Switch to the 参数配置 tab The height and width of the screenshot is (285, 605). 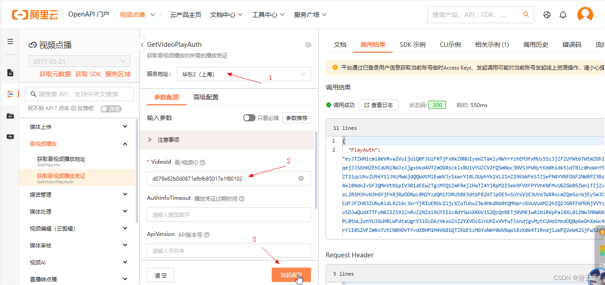(x=167, y=97)
